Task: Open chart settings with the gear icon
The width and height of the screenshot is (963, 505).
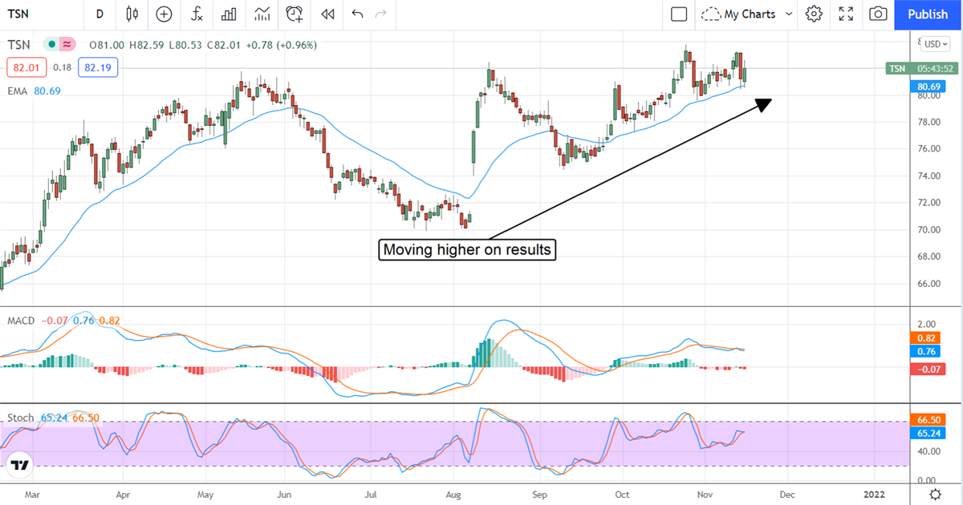Action: coord(814,14)
